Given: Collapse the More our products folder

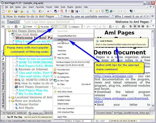Looking at the screenshot, I should pos(10,101).
